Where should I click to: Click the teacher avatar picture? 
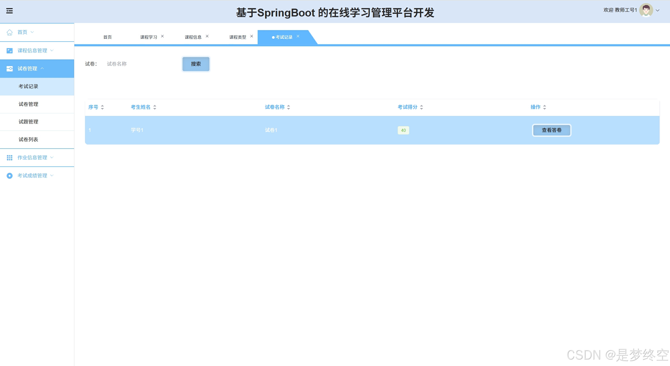[x=646, y=10]
